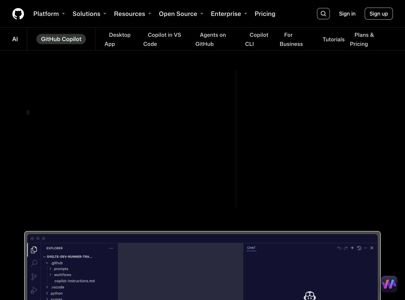Select the CHAT tab label
Viewport: 405px width, 300px height.
click(251, 248)
